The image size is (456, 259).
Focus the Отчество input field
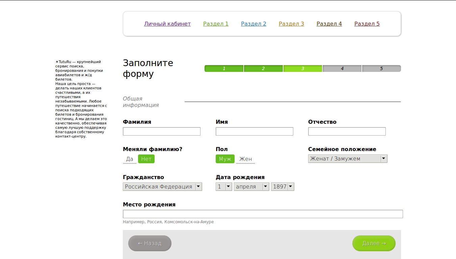(x=347, y=132)
